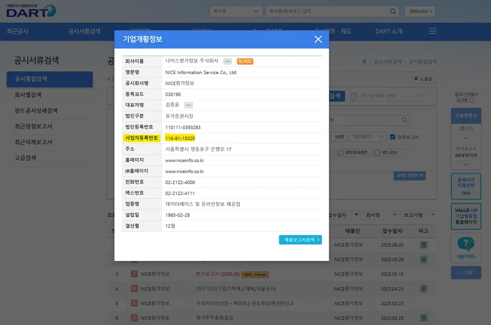The width and height of the screenshot is (491, 325).
Task: Switch site language with ENGLISH button
Action: [420, 11]
